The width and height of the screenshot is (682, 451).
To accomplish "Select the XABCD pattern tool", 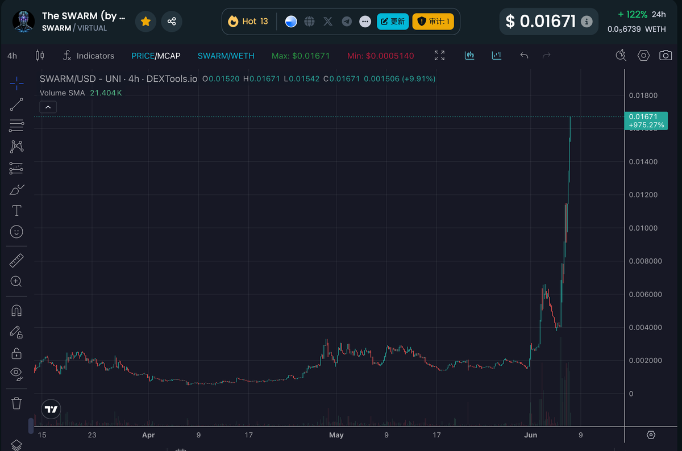I will tap(17, 147).
